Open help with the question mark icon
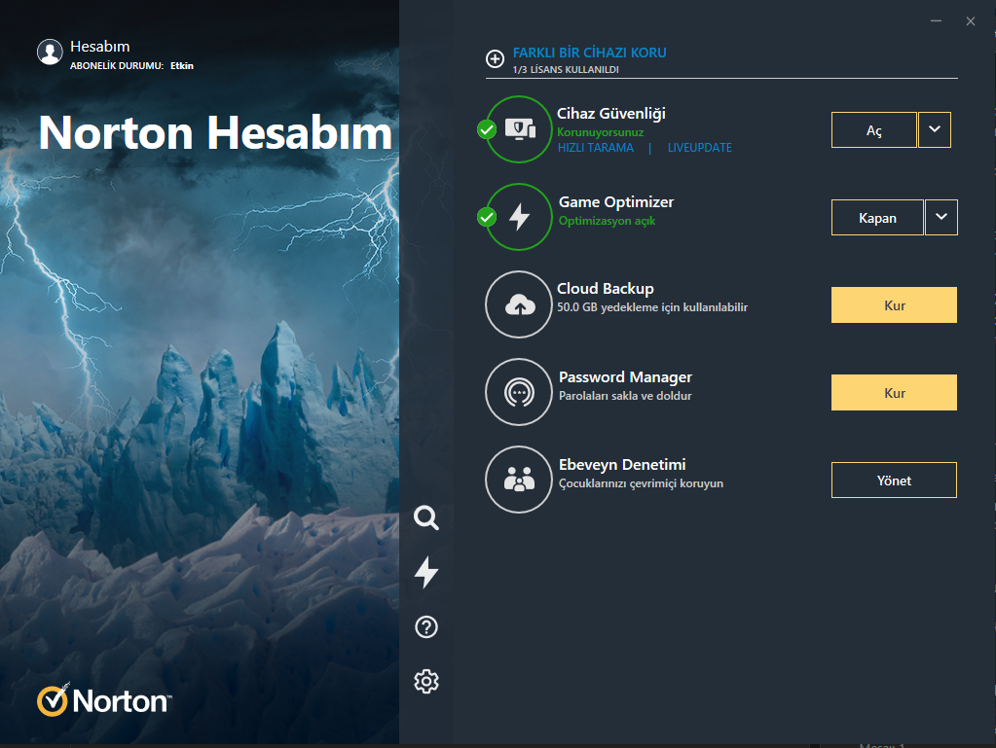This screenshot has height=748, width=996. click(x=426, y=626)
